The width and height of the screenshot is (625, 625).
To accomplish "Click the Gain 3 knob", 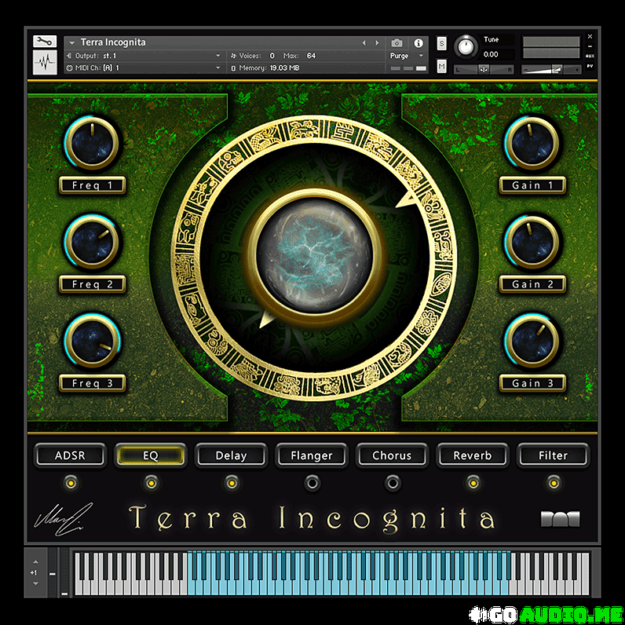I will pyautogui.click(x=532, y=341).
